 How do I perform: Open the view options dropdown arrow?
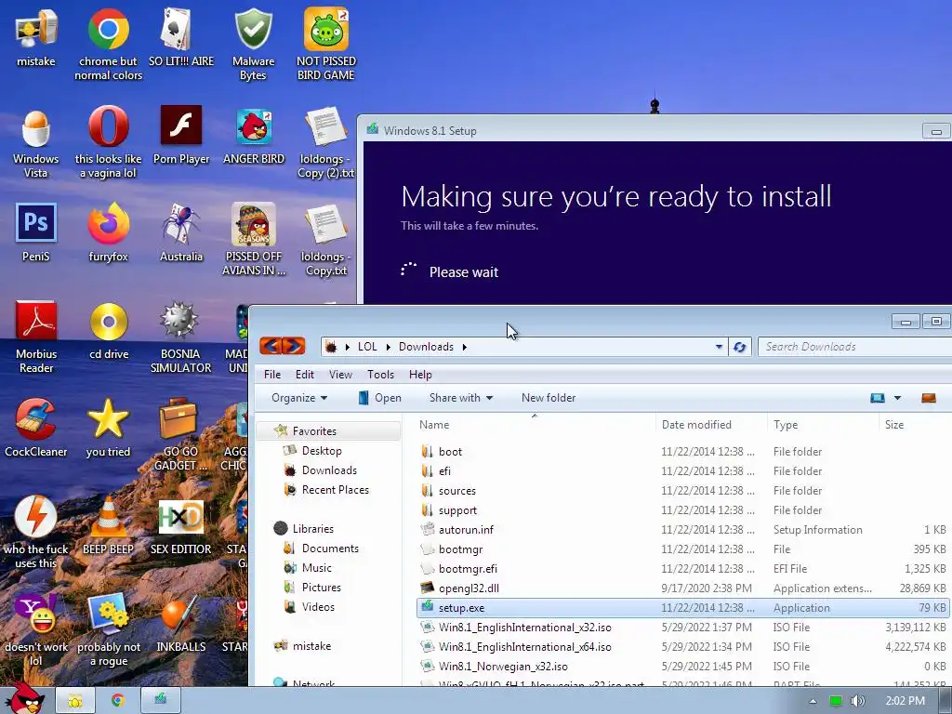[x=897, y=398]
